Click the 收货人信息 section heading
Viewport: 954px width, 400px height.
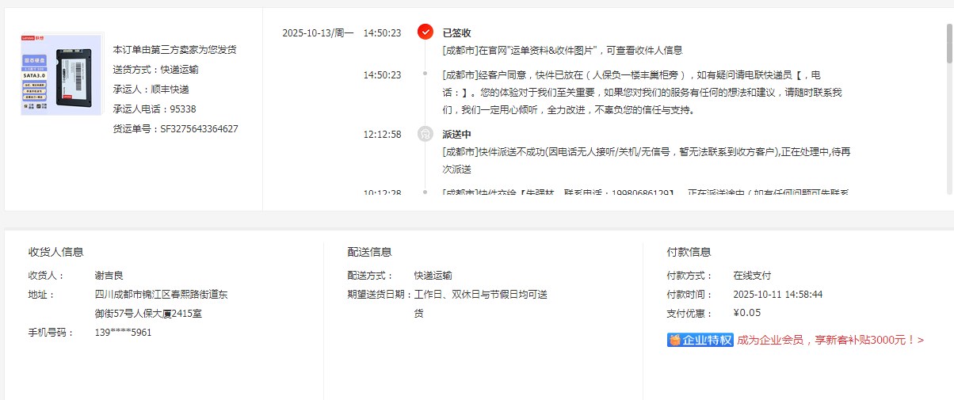(56, 252)
